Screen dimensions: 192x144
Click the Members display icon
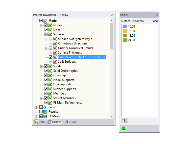pos(50,93)
